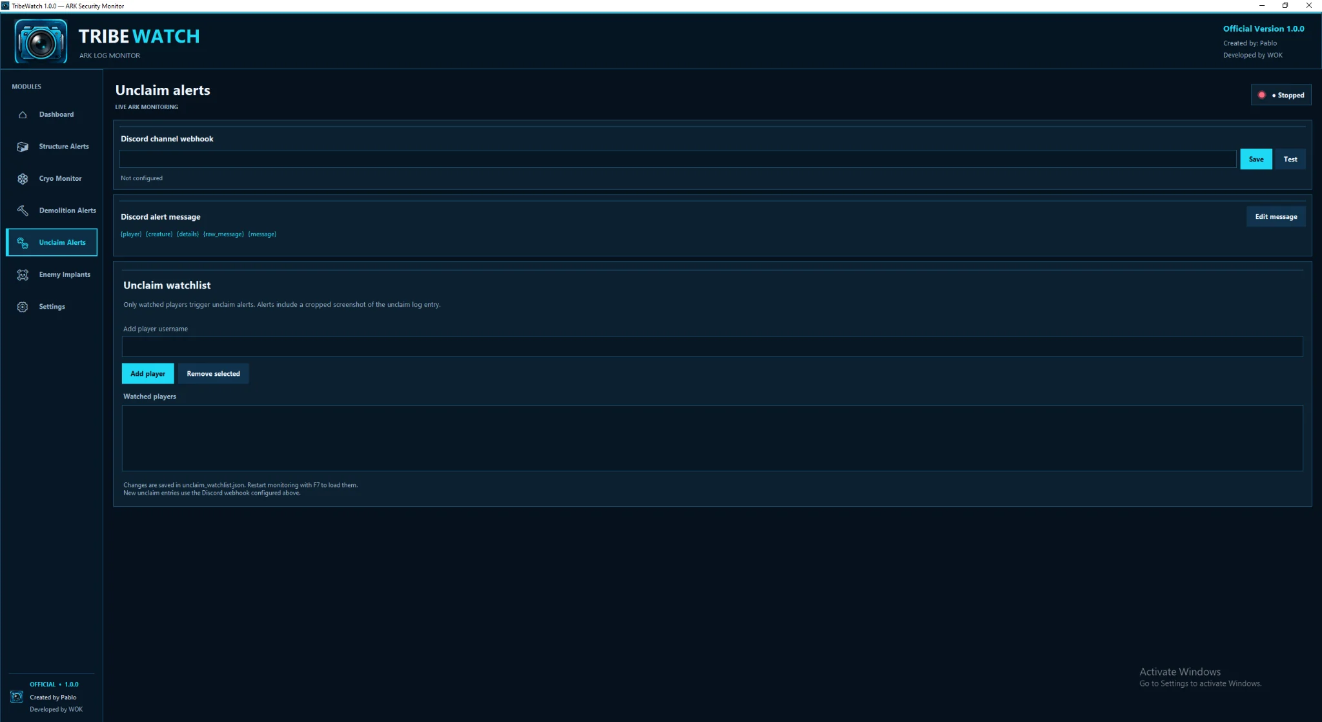Click the Not configured status text
1322x722 pixels.
click(141, 178)
